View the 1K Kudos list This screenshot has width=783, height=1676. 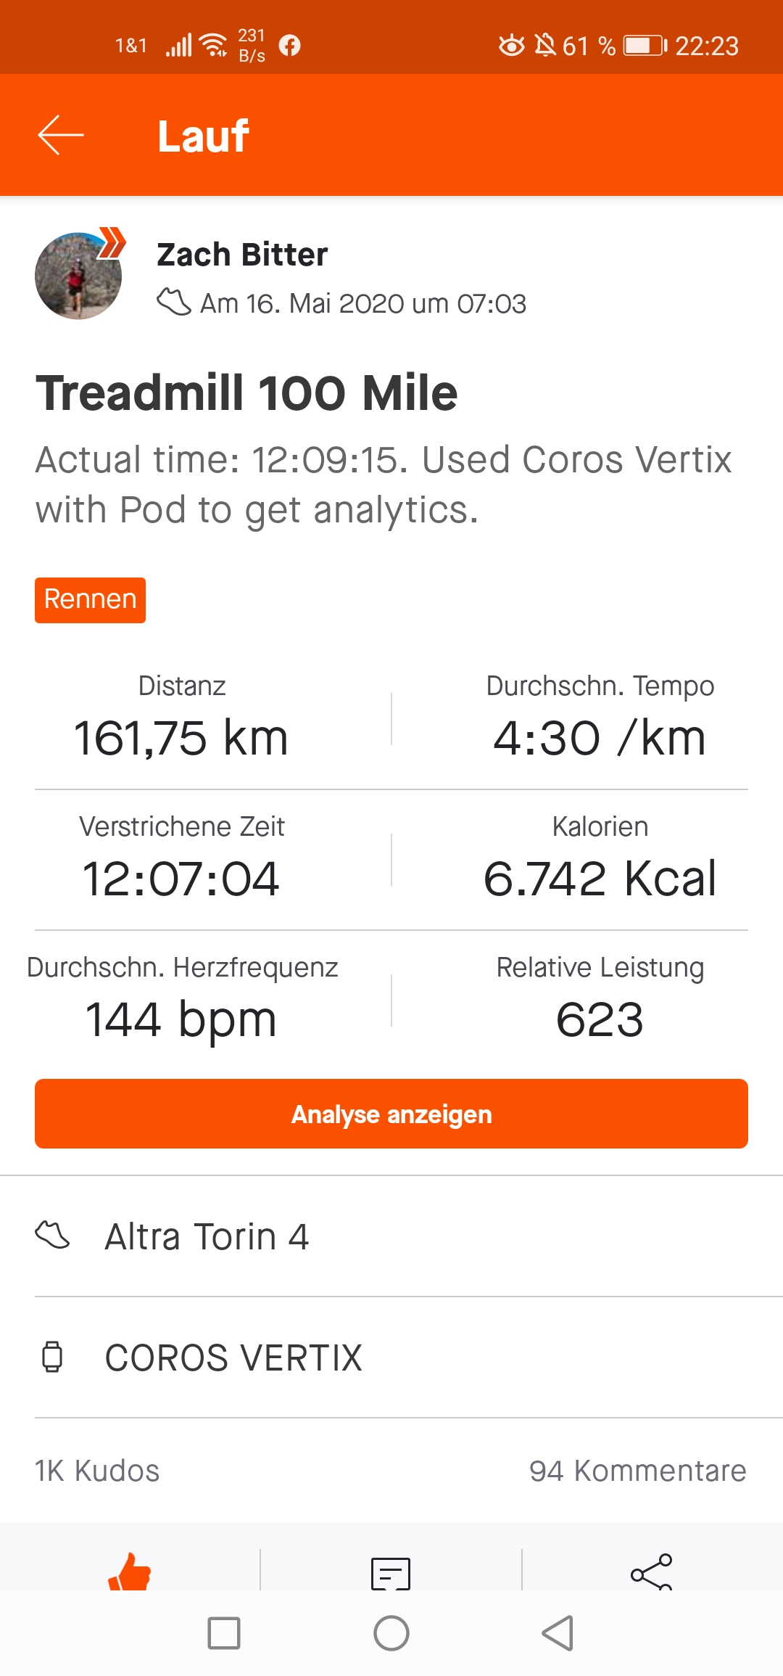pos(97,1471)
